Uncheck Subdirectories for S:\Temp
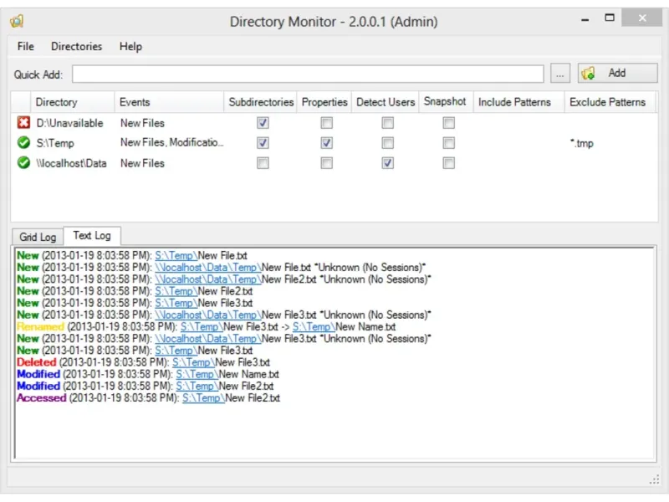This screenshot has height=502, width=669. click(263, 142)
